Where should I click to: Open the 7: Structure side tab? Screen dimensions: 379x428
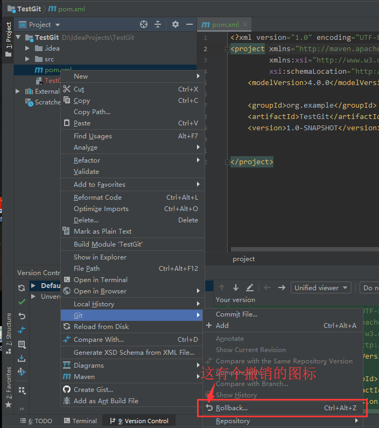[x=9, y=333]
